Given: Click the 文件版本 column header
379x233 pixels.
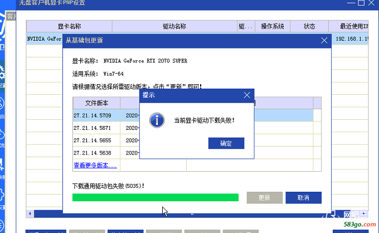Looking at the screenshot, I should (96, 103).
